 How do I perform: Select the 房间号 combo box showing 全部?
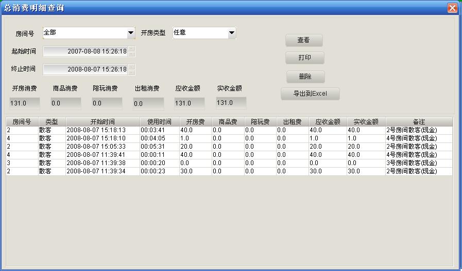[x=89, y=33]
